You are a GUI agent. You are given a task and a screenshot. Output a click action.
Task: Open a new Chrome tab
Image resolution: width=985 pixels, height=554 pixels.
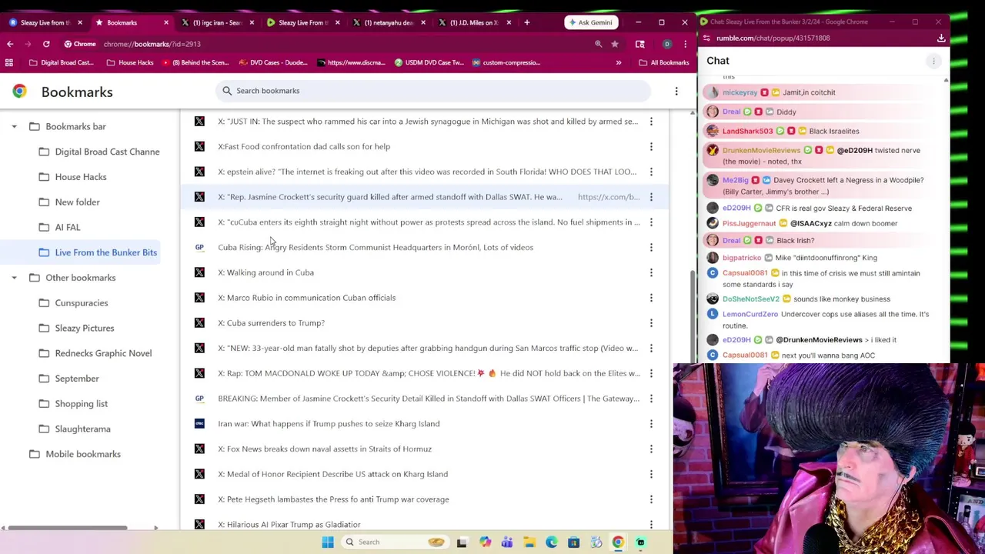click(526, 22)
